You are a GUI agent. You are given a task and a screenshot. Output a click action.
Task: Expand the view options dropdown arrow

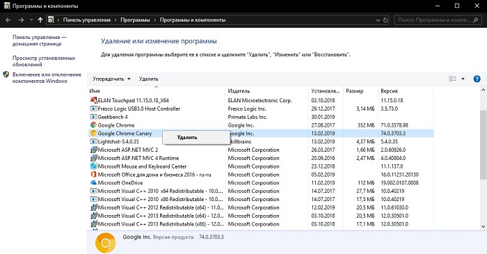pyautogui.click(x=463, y=79)
